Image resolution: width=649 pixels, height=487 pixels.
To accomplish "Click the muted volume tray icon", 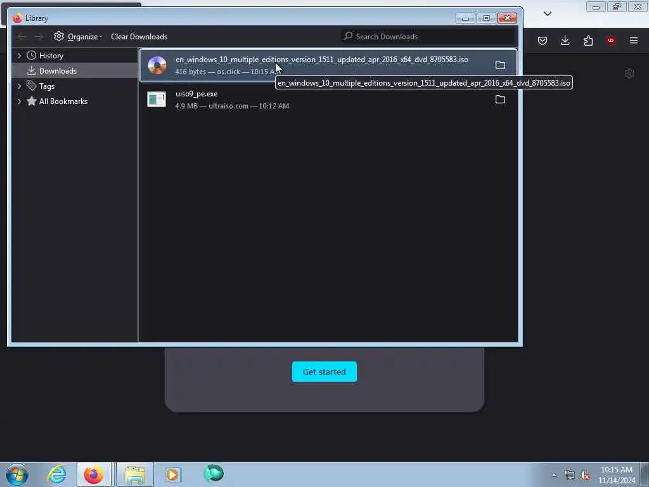I will tap(585, 476).
